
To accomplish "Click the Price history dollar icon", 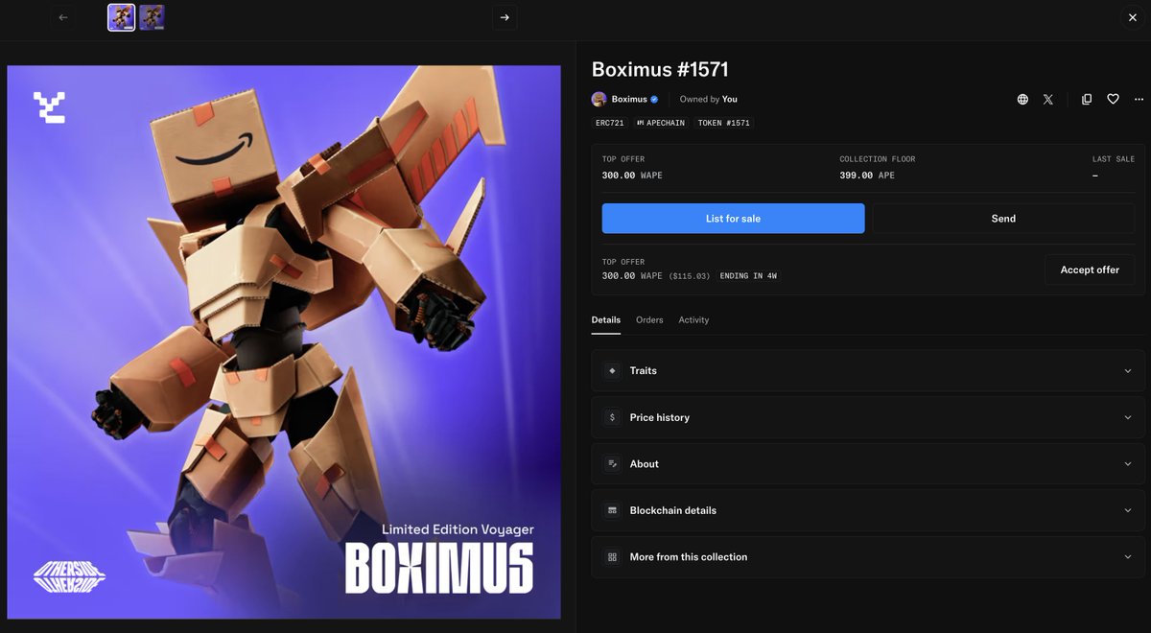I will [x=612, y=417].
